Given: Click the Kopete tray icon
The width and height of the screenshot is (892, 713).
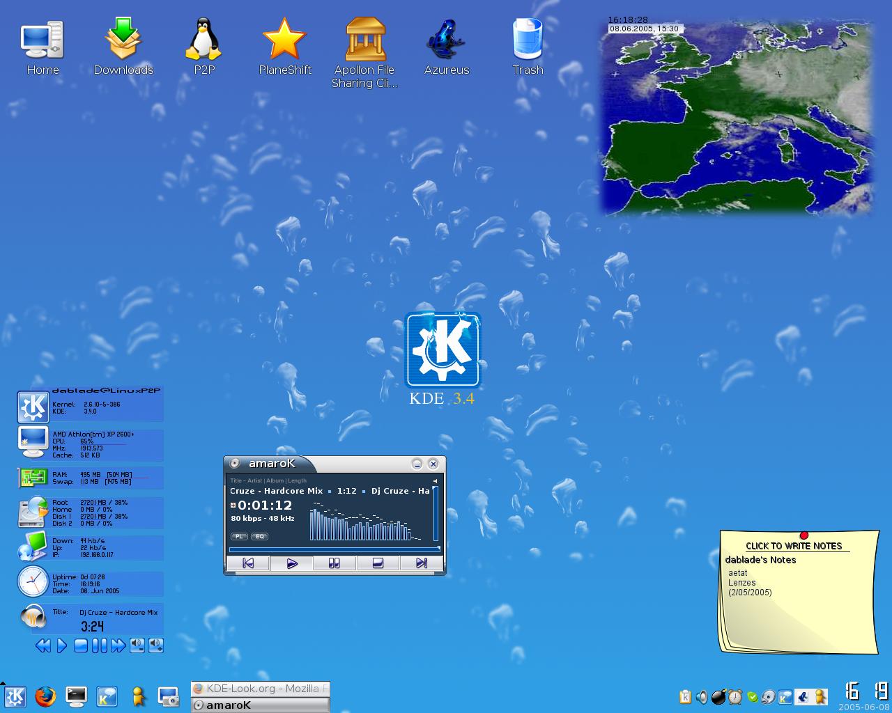Looking at the screenshot, I should click(x=785, y=697).
